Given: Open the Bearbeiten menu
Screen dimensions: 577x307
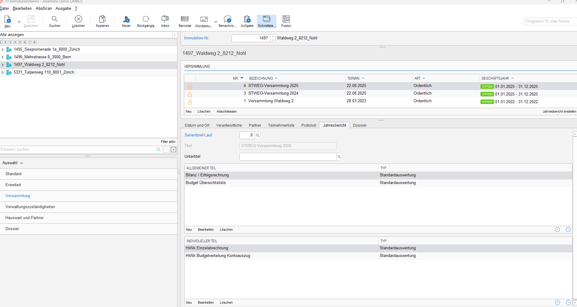Looking at the screenshot, I should click(22, 9).
